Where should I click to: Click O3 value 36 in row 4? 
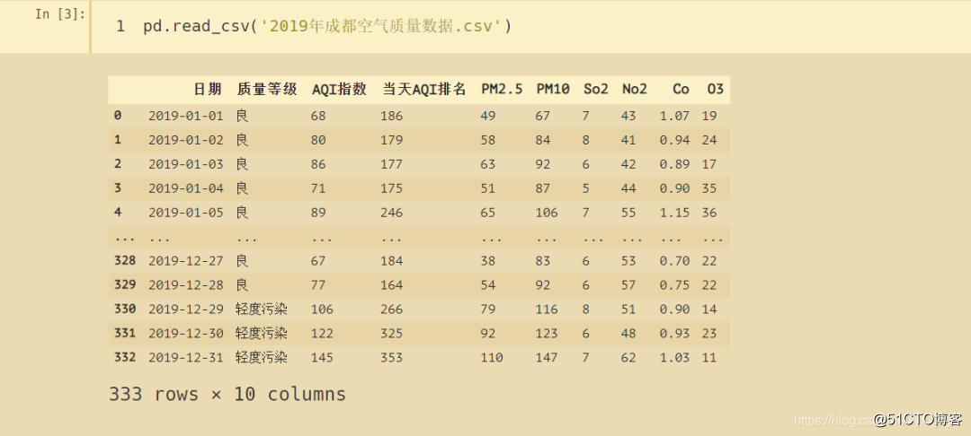[x=709, y=212]
